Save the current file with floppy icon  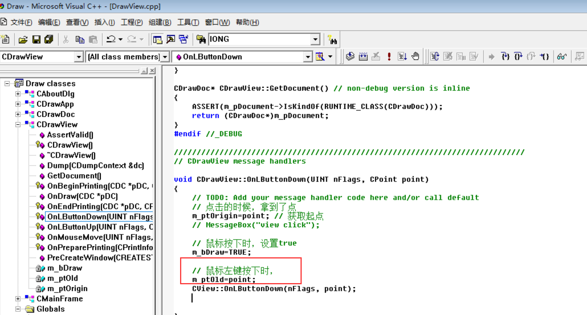[36, 39]
